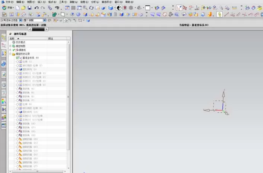Click the Sketch icon on second toolbar row

4,15
